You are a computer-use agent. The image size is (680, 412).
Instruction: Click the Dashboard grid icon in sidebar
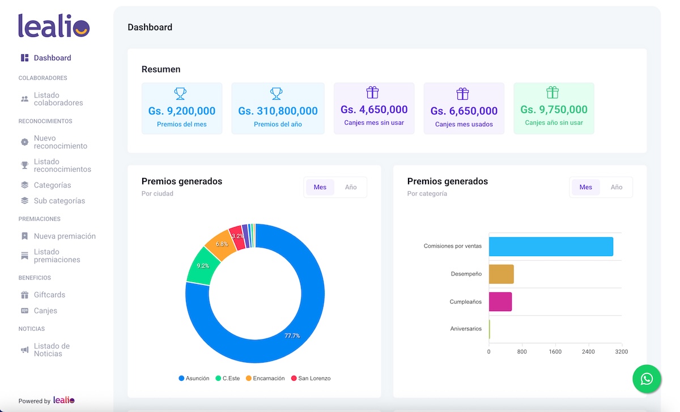(x=24, y=58)
